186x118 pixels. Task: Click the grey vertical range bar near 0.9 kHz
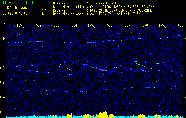pyautogui.click(x=6, y=68)
